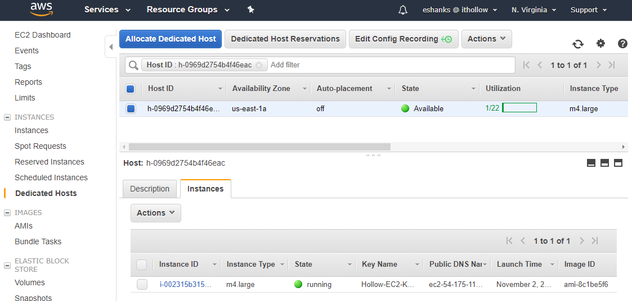
Task: Maximize the details pane layout icon
Action: pos(618,163)
